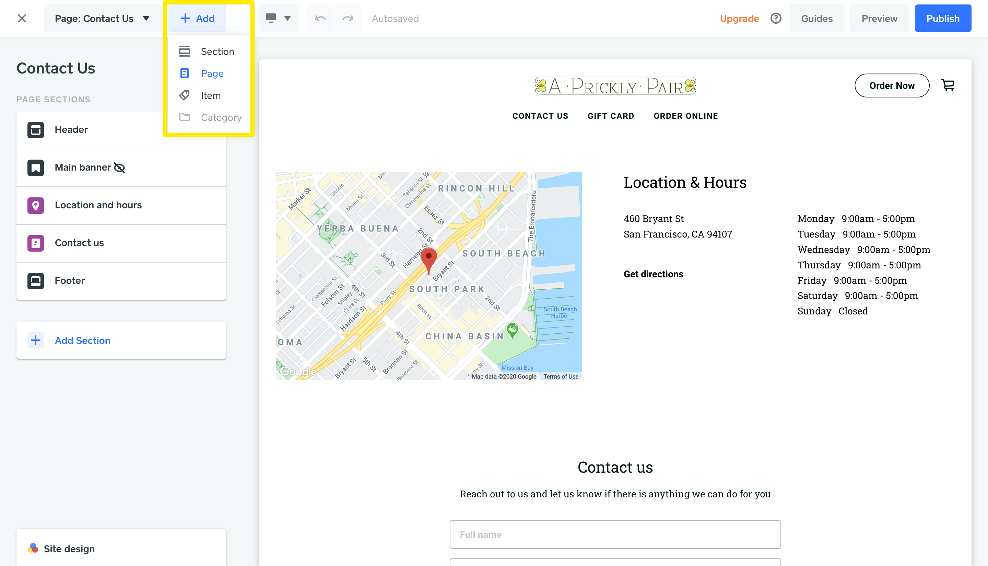Choose Section from the Add menu
This screenshot has width=988, height=566.
[217, 52]
